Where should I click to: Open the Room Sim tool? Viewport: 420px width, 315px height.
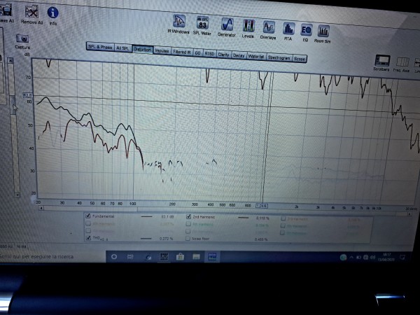(x=323, y=34)
